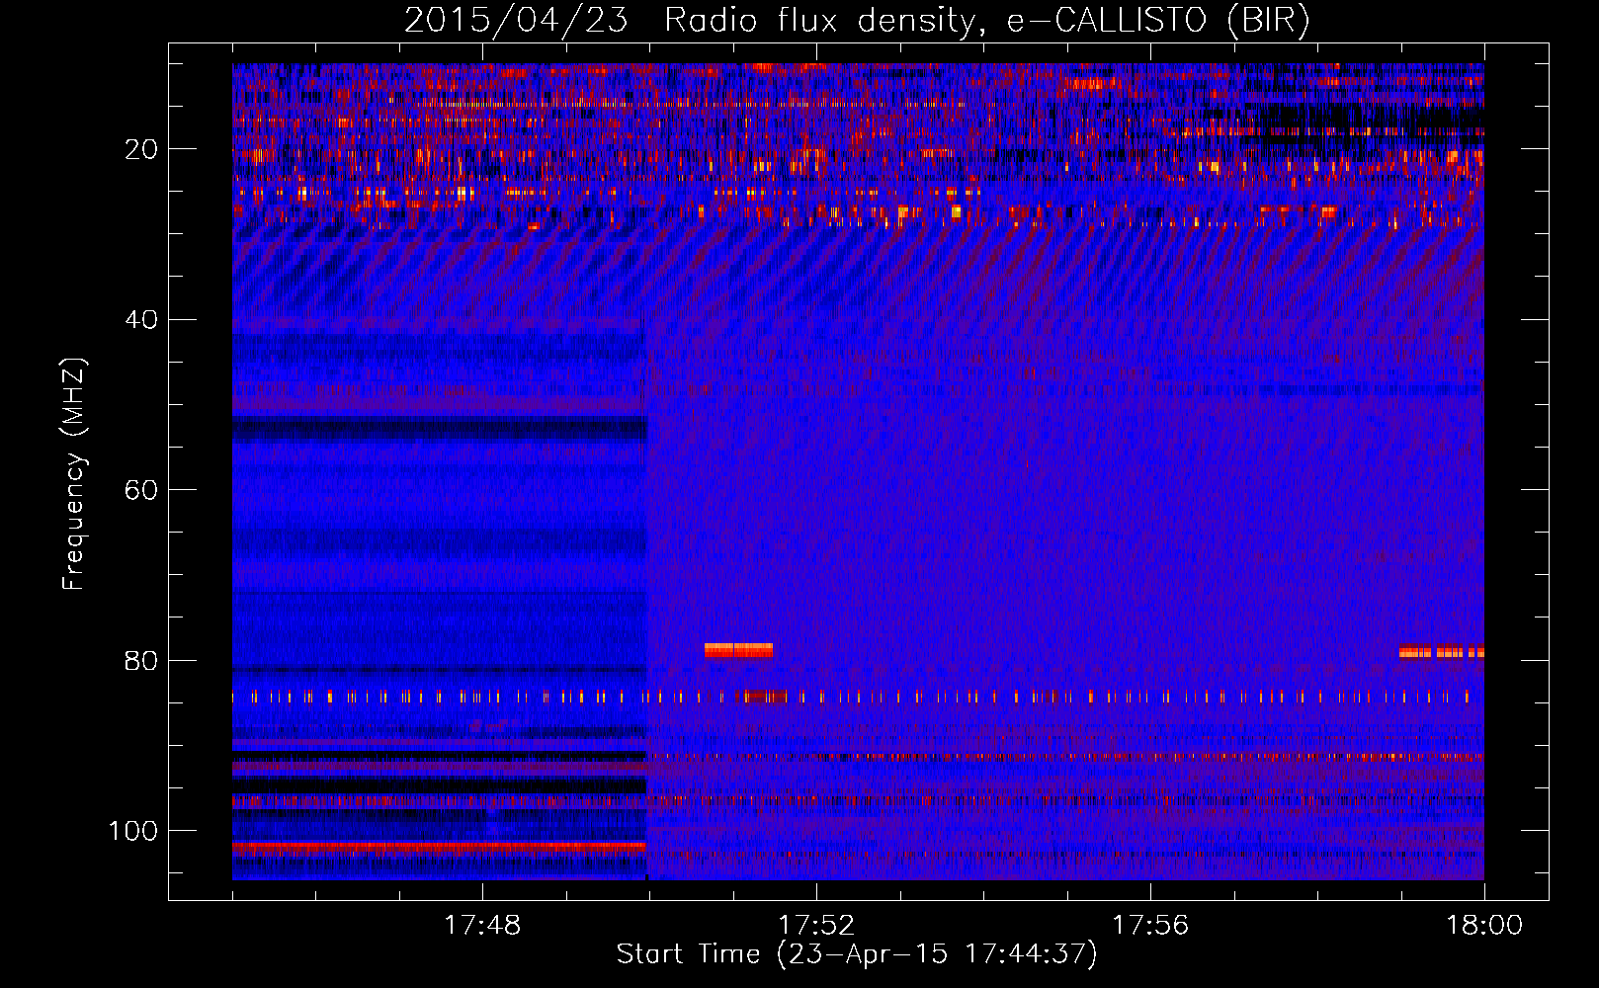Click the 100 MHz frequency tick label

pos(133,831)
